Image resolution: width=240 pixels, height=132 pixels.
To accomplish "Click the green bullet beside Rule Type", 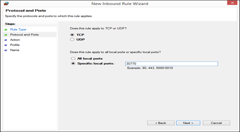I will (6, 30).
